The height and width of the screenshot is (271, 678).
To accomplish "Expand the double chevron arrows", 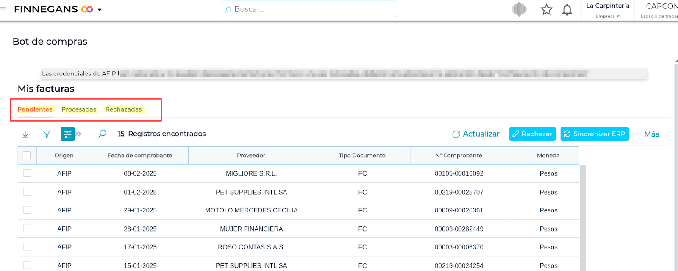I will pyautogui.click(x=78, y=134).
